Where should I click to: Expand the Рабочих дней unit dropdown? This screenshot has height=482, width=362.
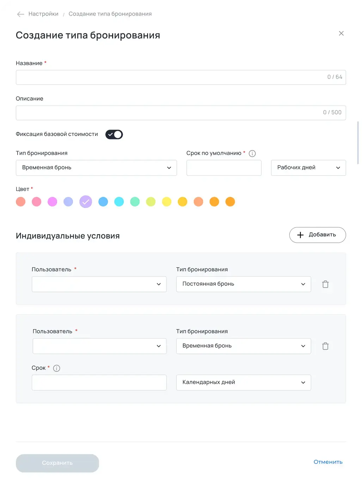308,168
